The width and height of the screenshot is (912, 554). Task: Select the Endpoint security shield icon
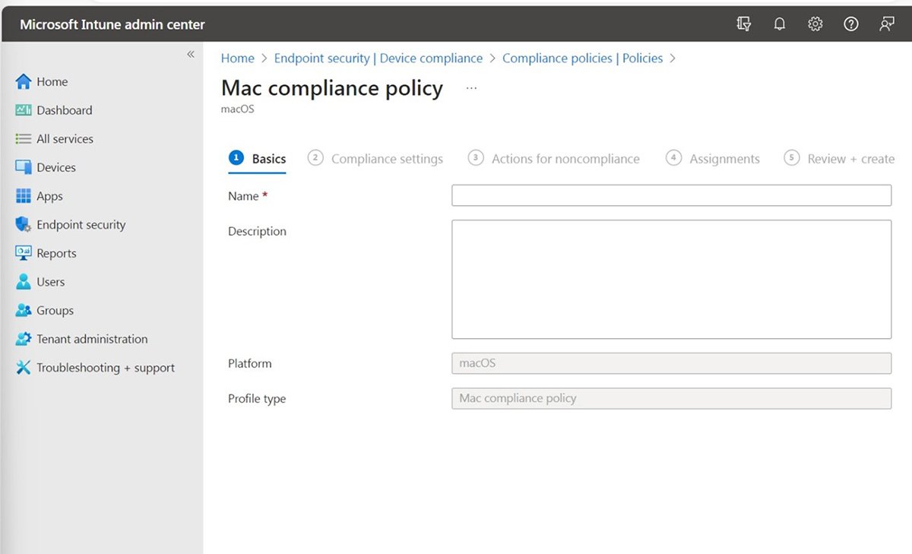[x=24, y=225]
